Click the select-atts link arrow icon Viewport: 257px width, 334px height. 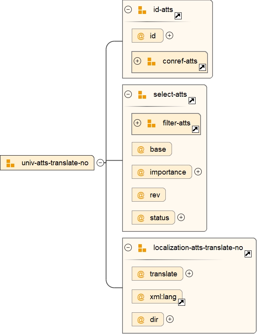pos(192,101)
